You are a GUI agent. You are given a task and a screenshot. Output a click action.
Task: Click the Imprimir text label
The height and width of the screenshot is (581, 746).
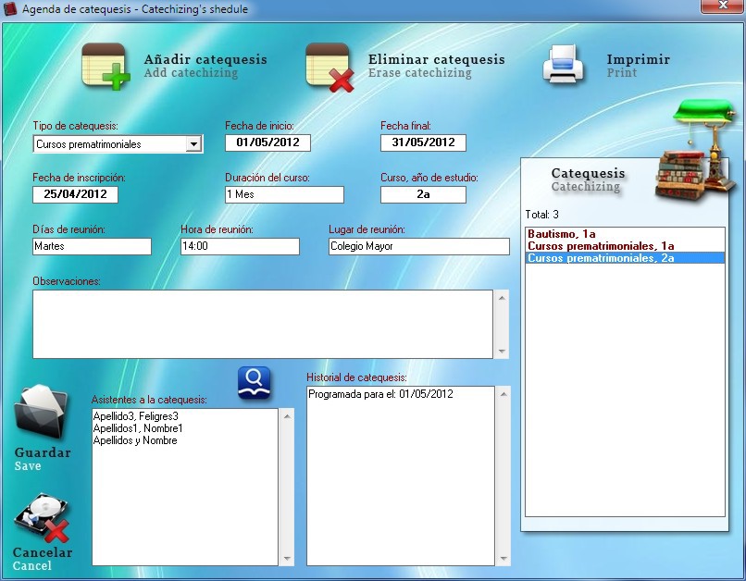tap(638, 66)
